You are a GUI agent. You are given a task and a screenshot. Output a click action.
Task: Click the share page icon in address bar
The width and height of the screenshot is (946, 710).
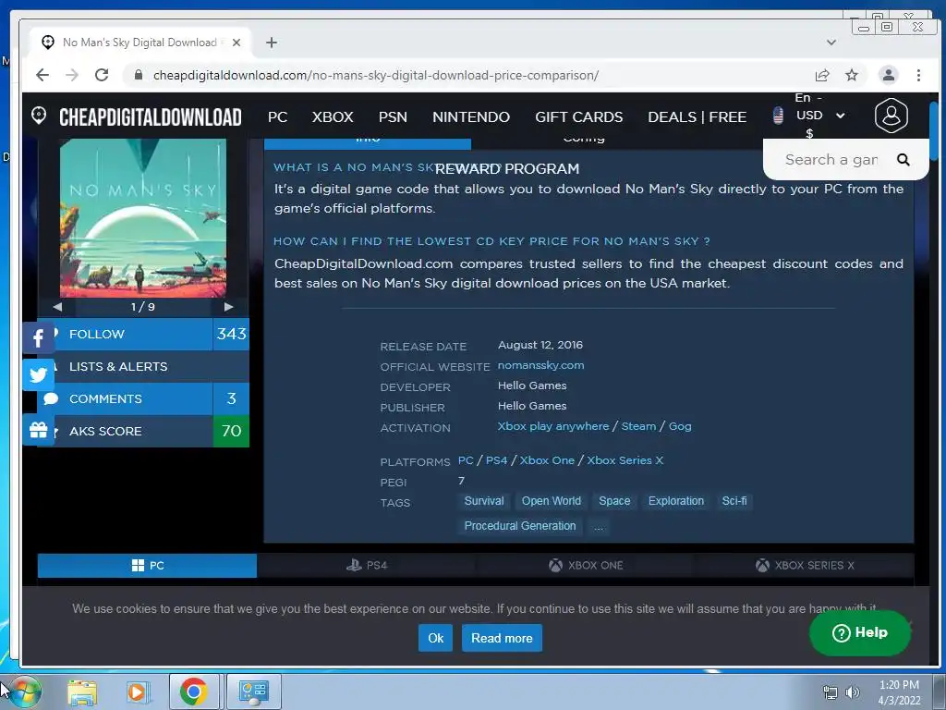pos(821,75)
